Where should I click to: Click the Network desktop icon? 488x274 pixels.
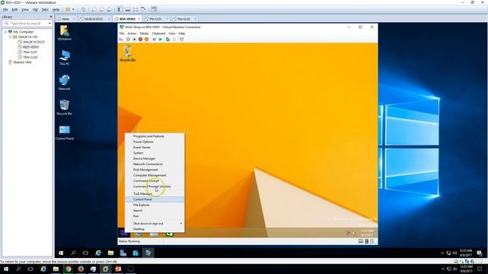click(64, 83)
